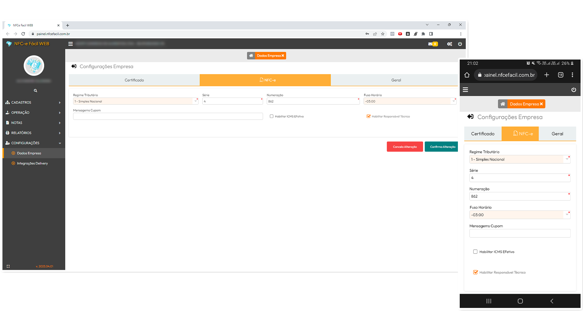Image resolution: width=583 pixels, height=328 pixels.
Task: Tap back arrow beside mobile Configurações Empresa
Action: click(x=470, y=117)
